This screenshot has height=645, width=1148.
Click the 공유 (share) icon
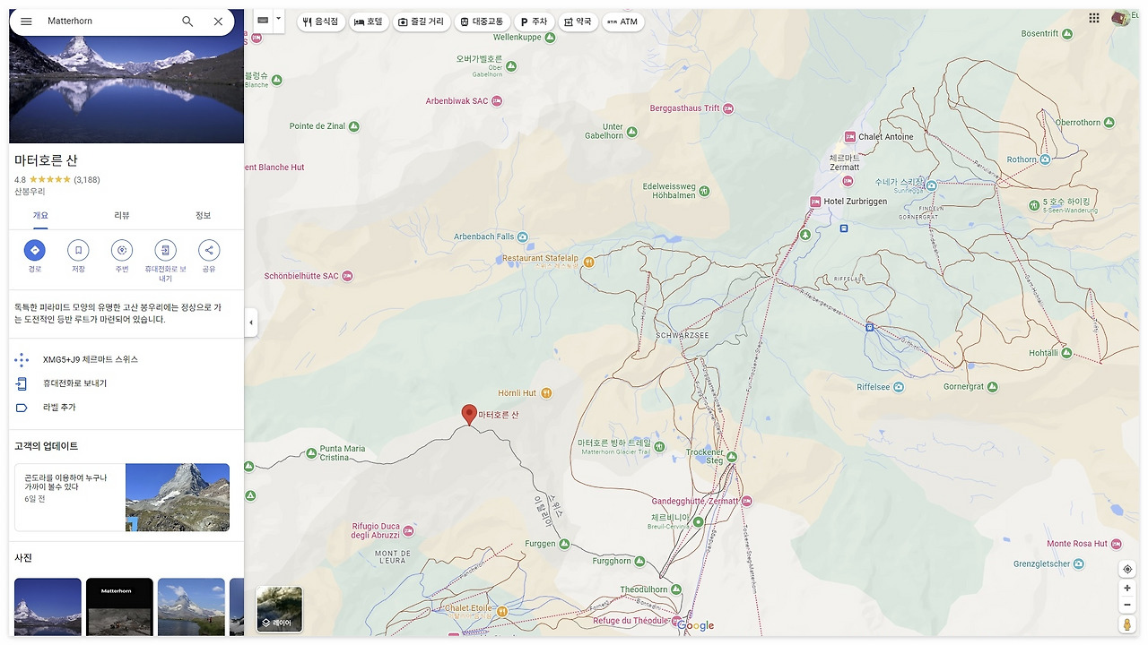pyautogui.click(x=208, y=251)
